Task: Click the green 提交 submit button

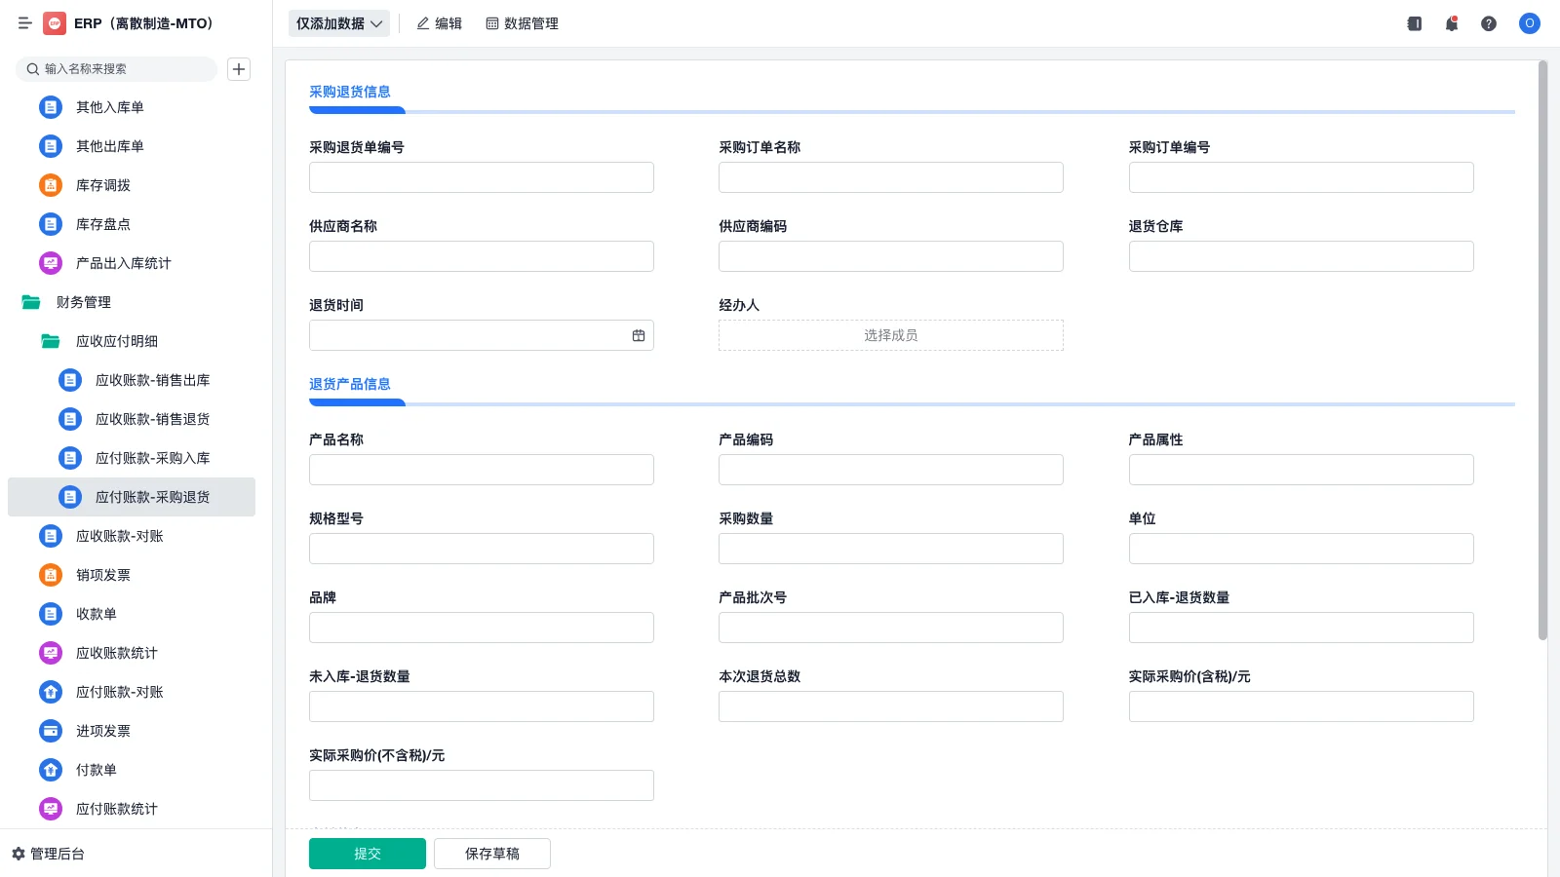Action: click(x=368, y=853)
